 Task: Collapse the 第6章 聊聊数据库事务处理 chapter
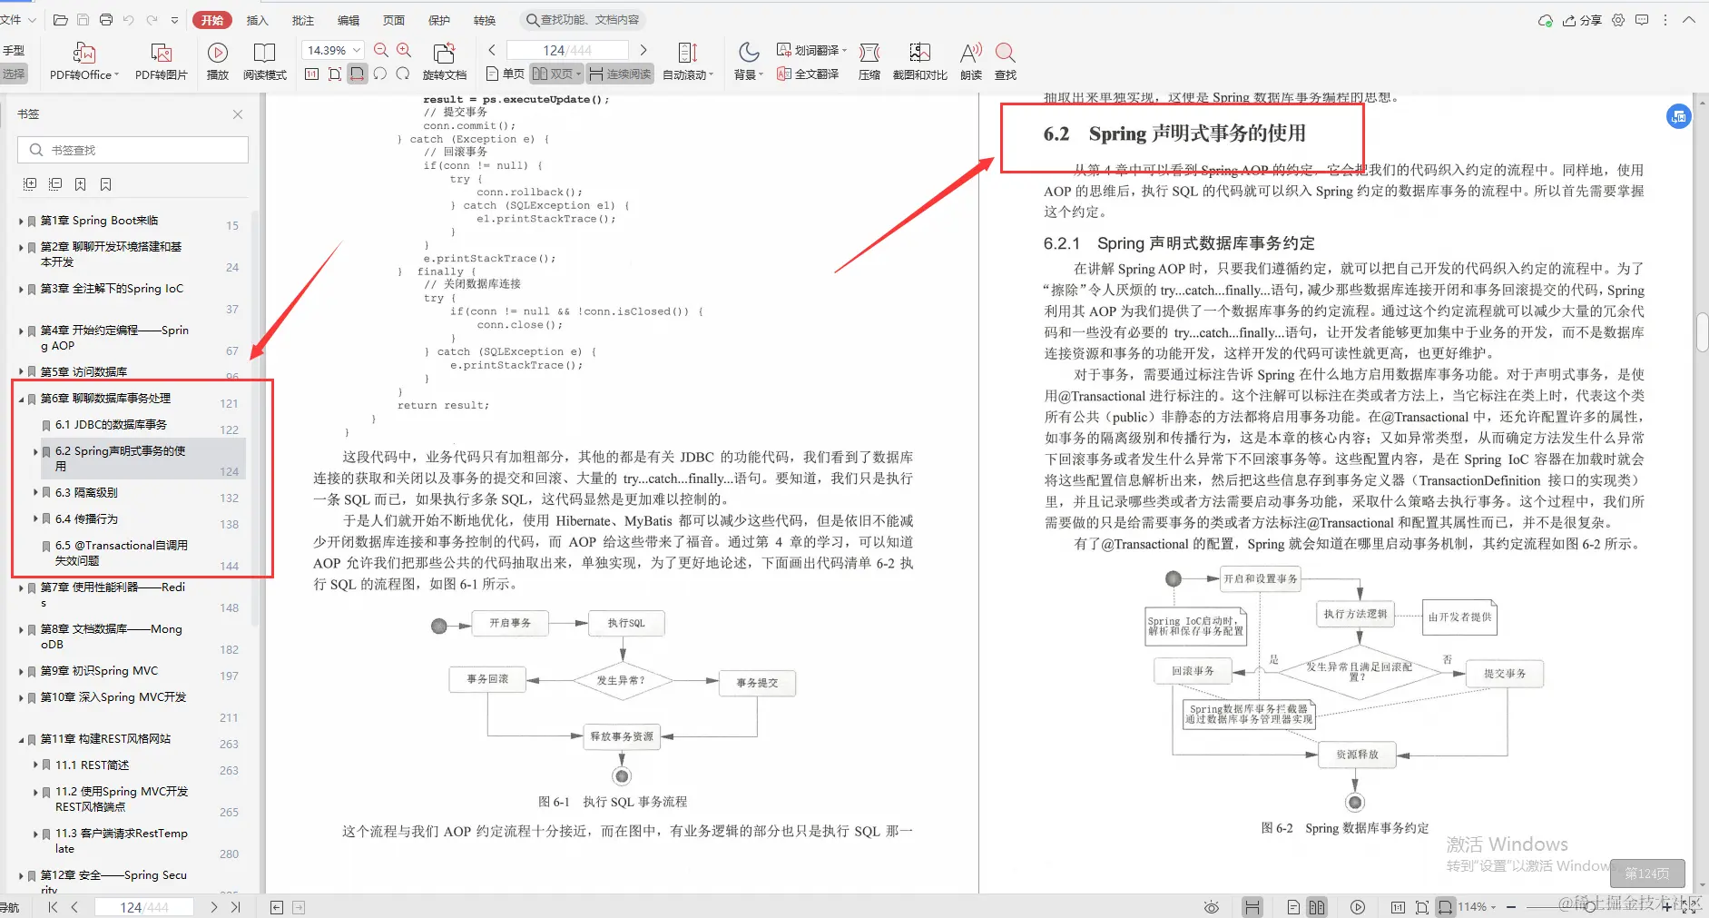point(22,398)
